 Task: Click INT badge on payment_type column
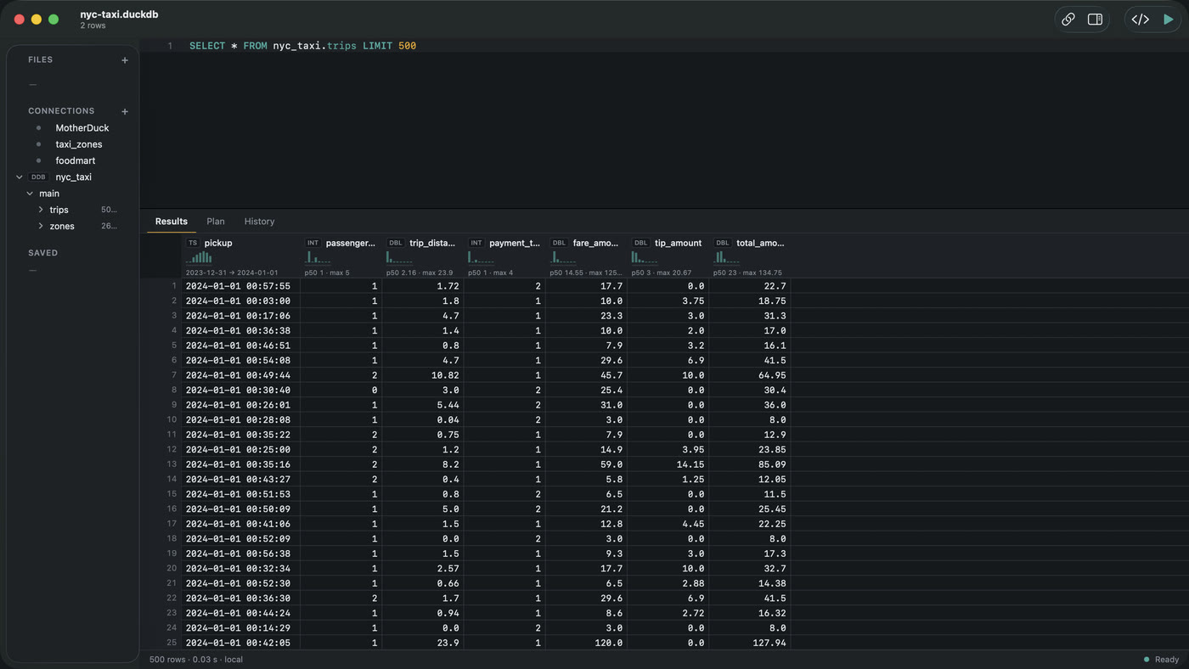tap(476, 243)
